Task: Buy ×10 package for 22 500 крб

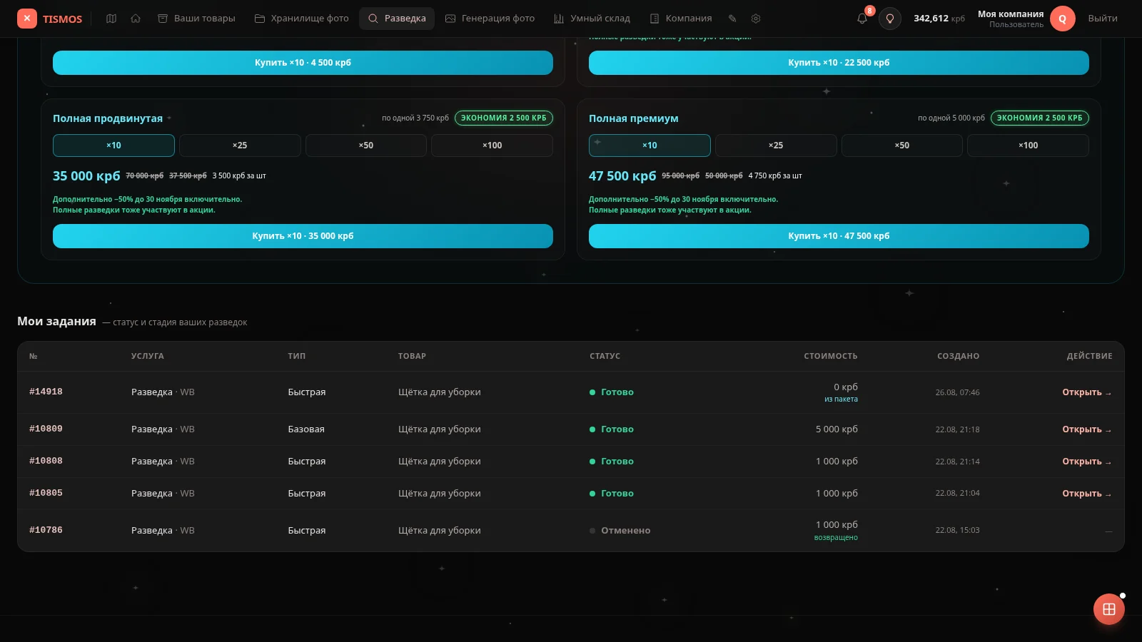Action: point(839,63)
